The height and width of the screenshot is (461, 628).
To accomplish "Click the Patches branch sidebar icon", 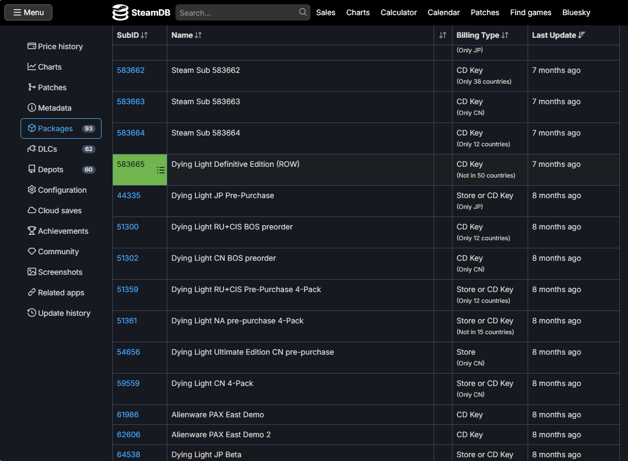I will [x=32, y=87].
